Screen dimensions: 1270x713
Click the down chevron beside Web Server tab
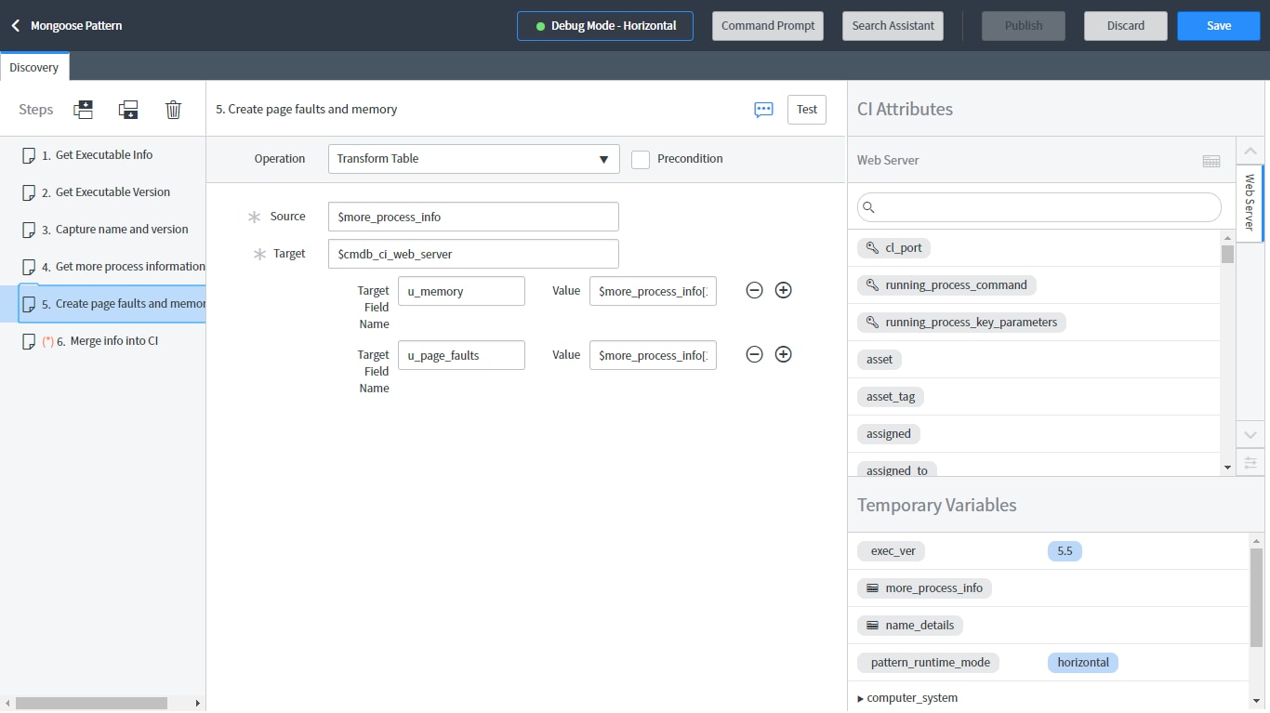point(1250,434)
